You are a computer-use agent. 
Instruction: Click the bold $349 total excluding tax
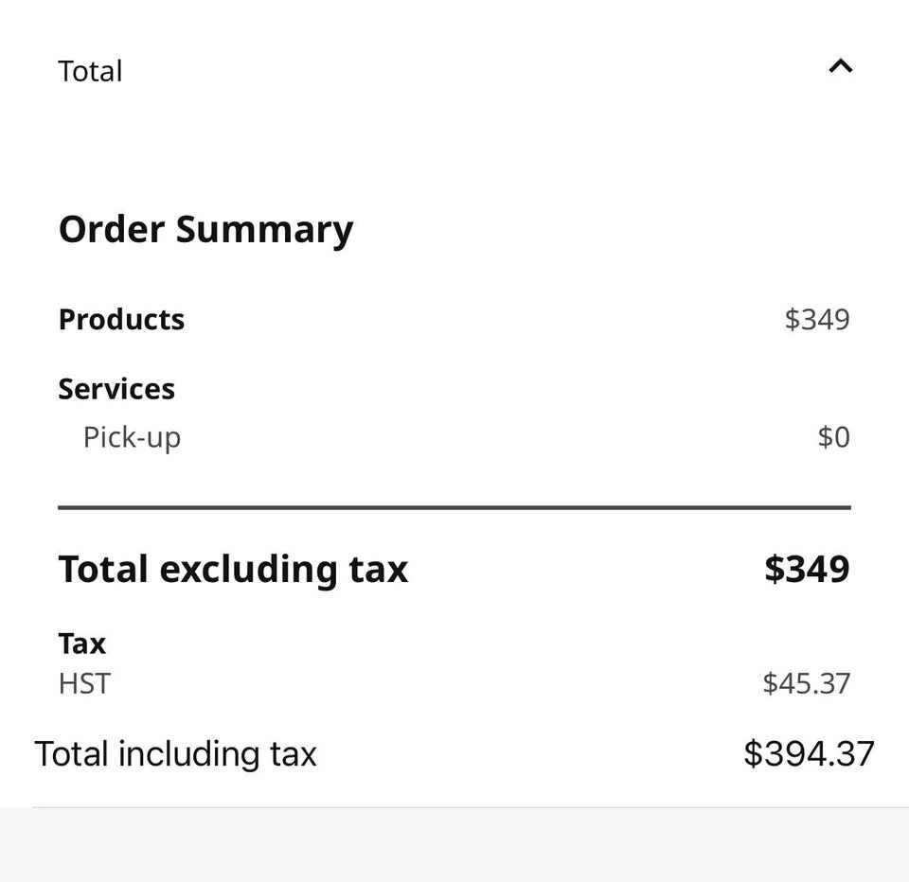coord(807,569)
